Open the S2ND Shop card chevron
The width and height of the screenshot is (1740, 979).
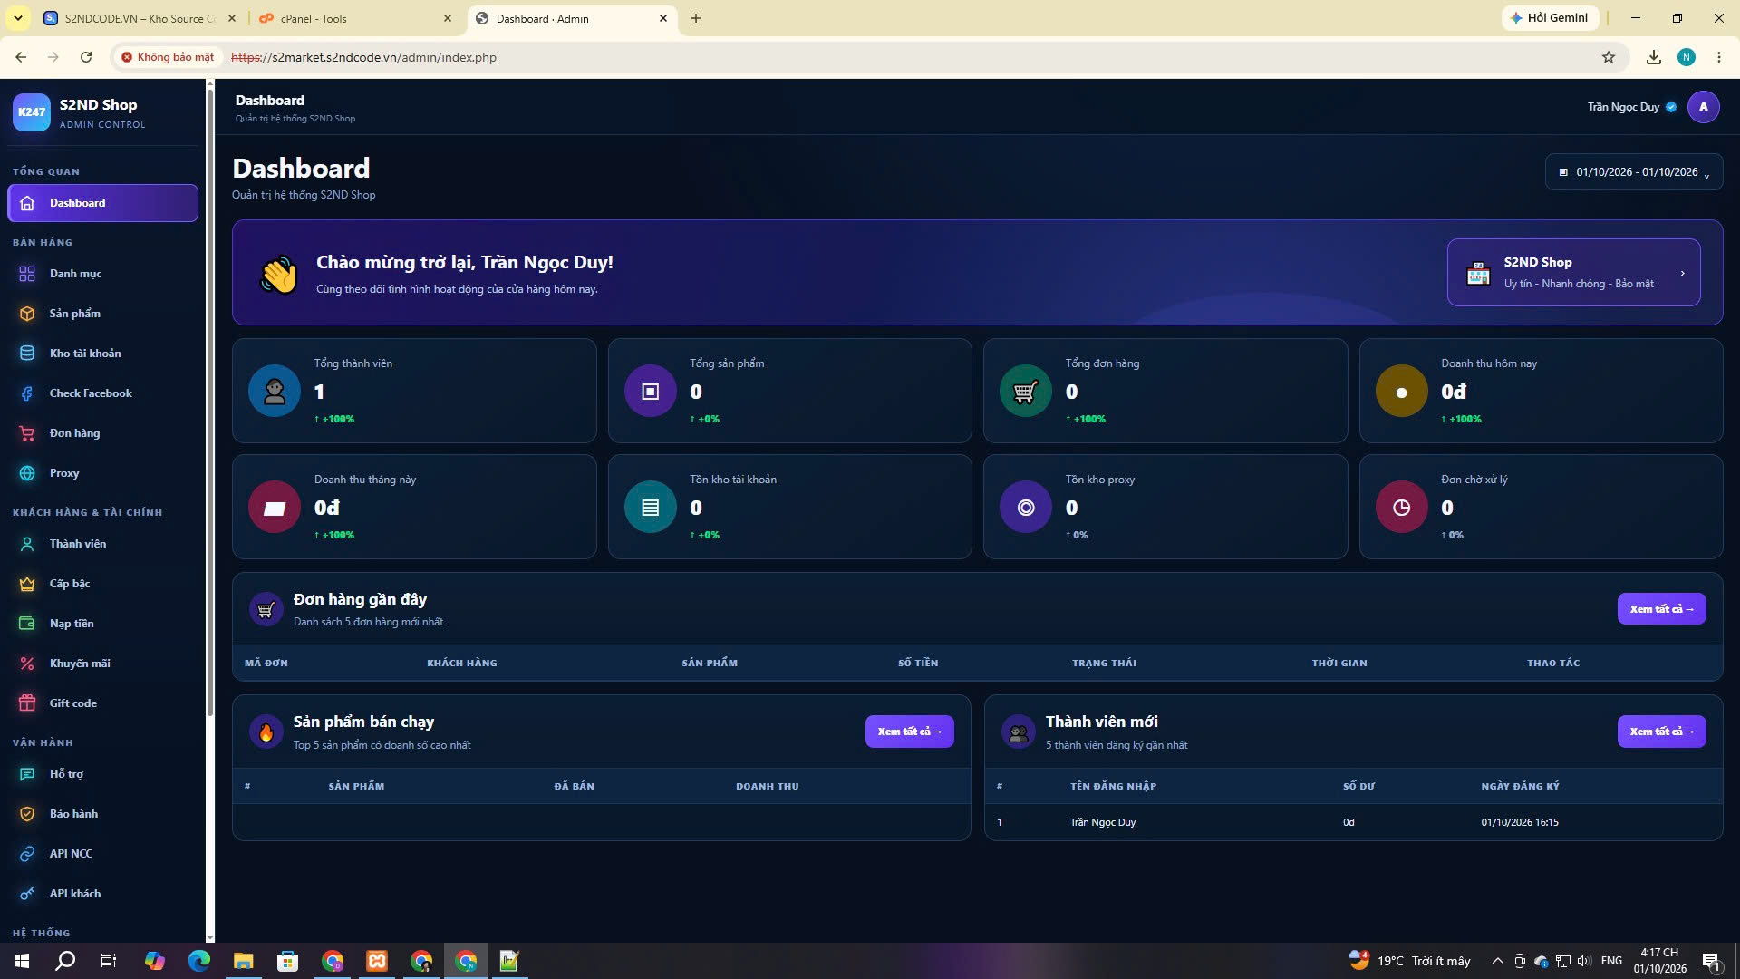1683,273
